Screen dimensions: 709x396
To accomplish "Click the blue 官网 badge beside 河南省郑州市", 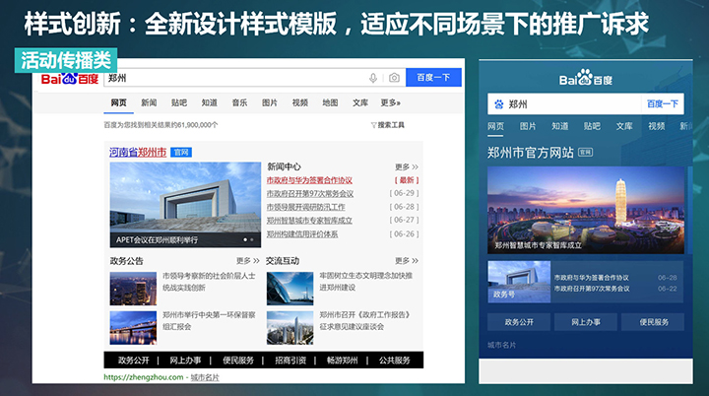I will 180,152.
